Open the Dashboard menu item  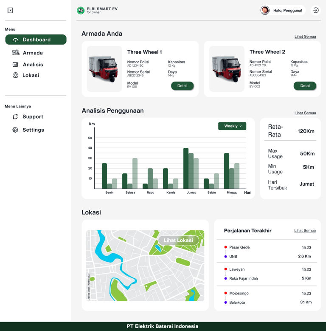36,40
